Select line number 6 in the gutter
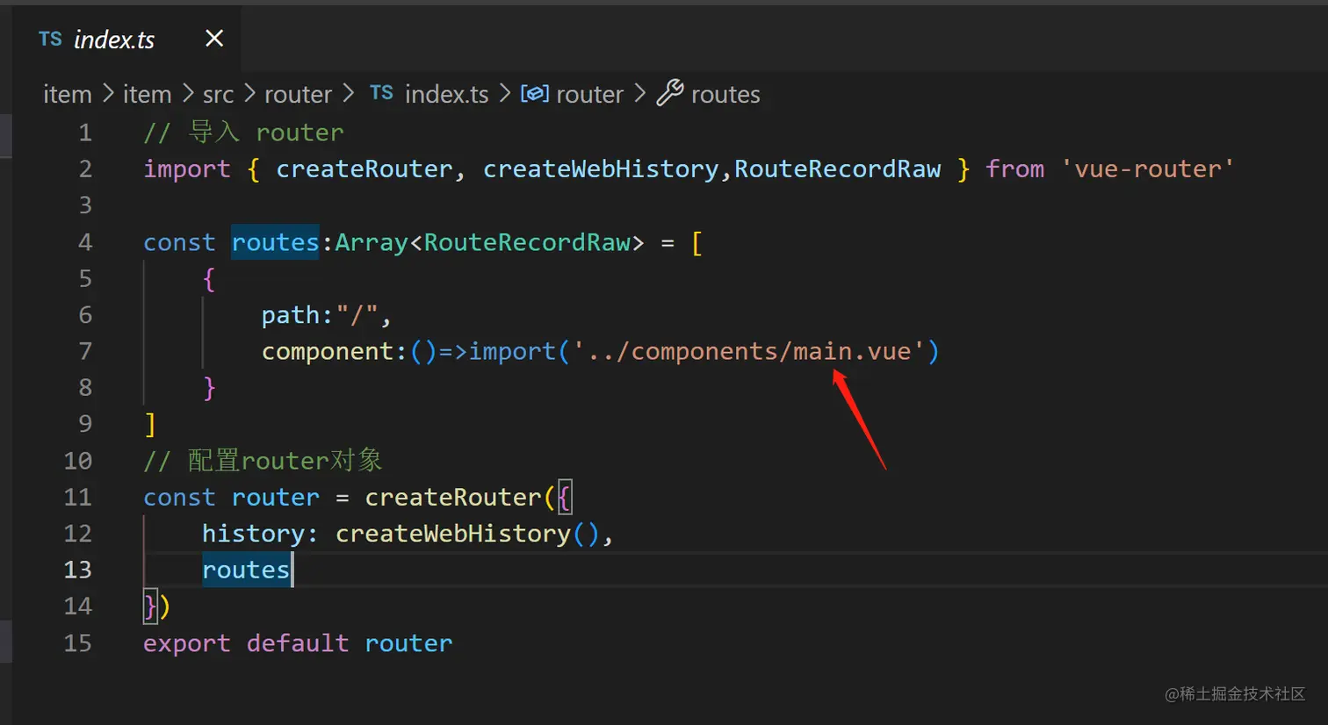1328x725 pixels. pos(85,315)
